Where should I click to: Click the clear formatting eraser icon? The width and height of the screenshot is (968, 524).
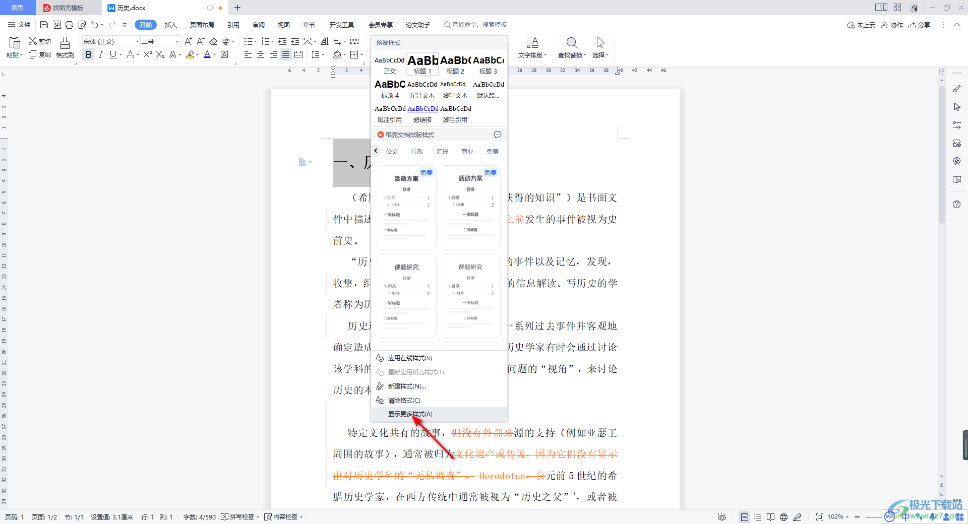point(213,41)
